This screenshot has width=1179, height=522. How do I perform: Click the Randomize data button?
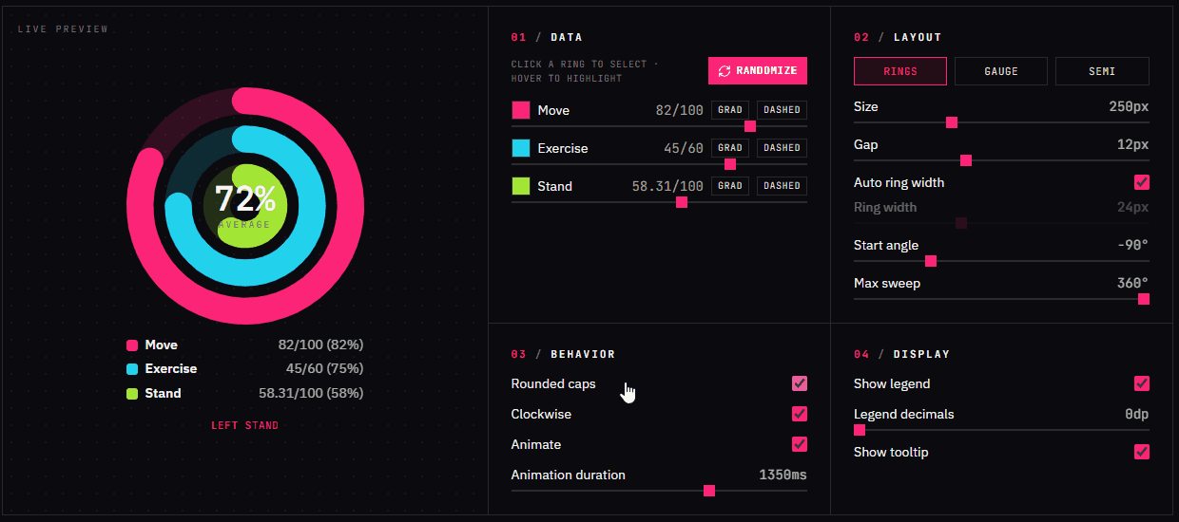tap(758, 71)
